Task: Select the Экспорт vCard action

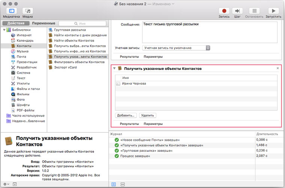Action: click(x=65, y=67)
